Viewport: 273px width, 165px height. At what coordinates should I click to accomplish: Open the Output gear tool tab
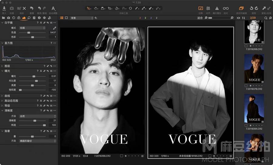pos(44,18)
